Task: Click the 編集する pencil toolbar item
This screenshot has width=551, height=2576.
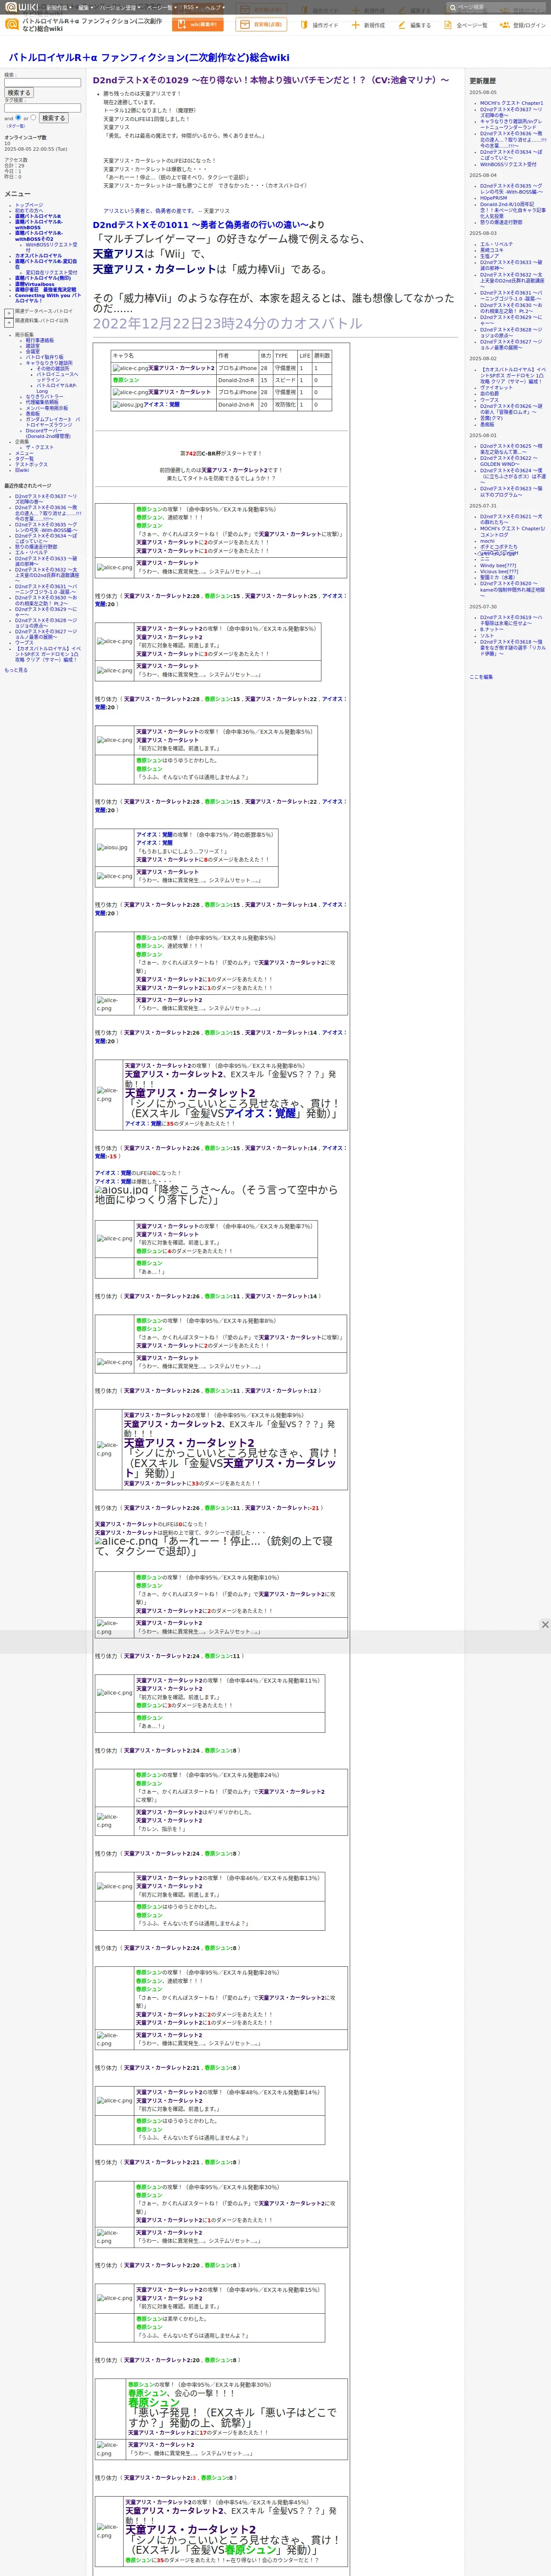Action: pos(416,25)
